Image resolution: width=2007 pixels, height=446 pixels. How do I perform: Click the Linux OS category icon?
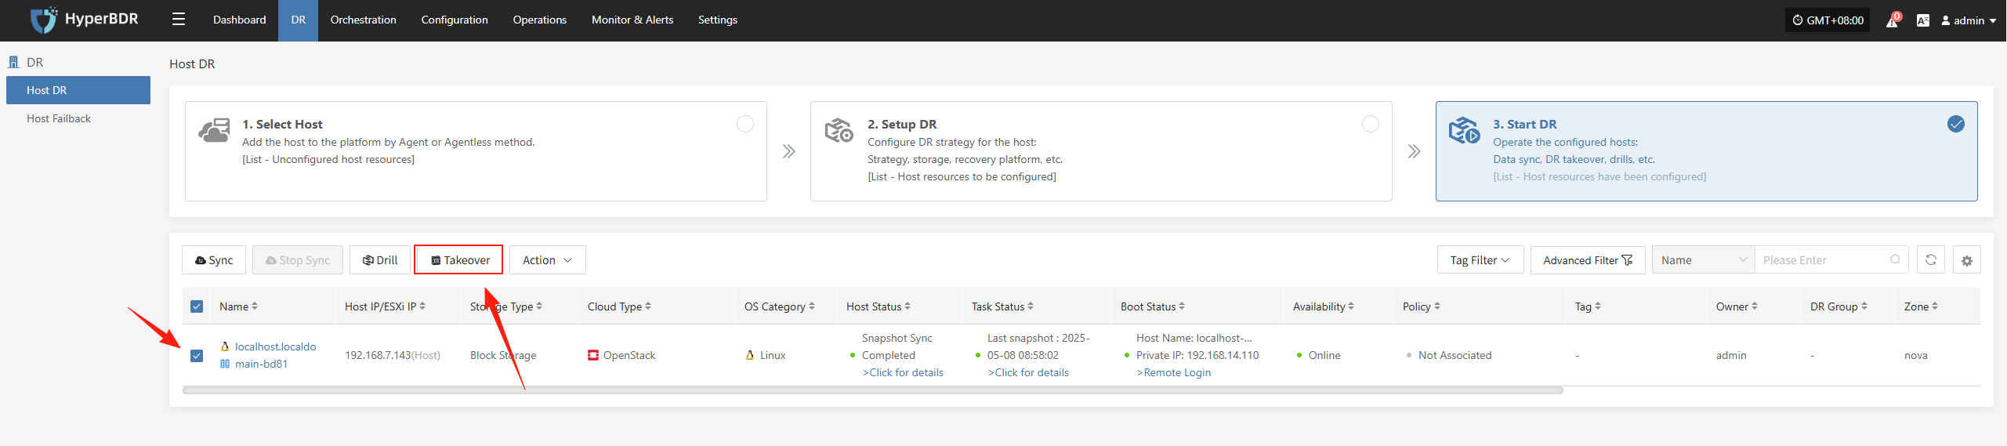coord(750,355)
